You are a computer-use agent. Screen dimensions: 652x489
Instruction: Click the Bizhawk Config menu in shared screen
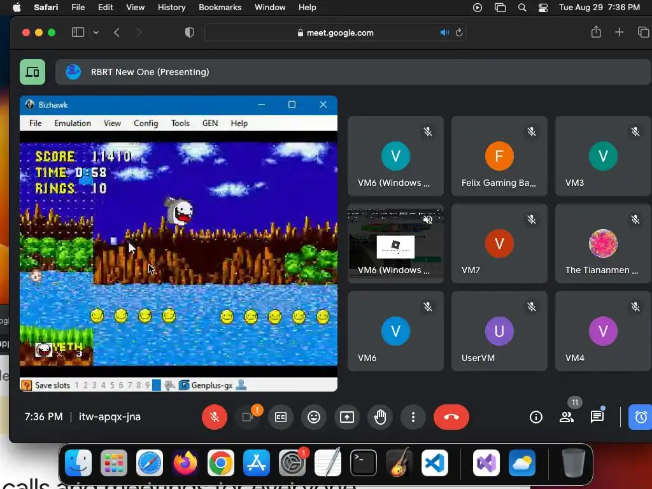[x=146, y=123]
